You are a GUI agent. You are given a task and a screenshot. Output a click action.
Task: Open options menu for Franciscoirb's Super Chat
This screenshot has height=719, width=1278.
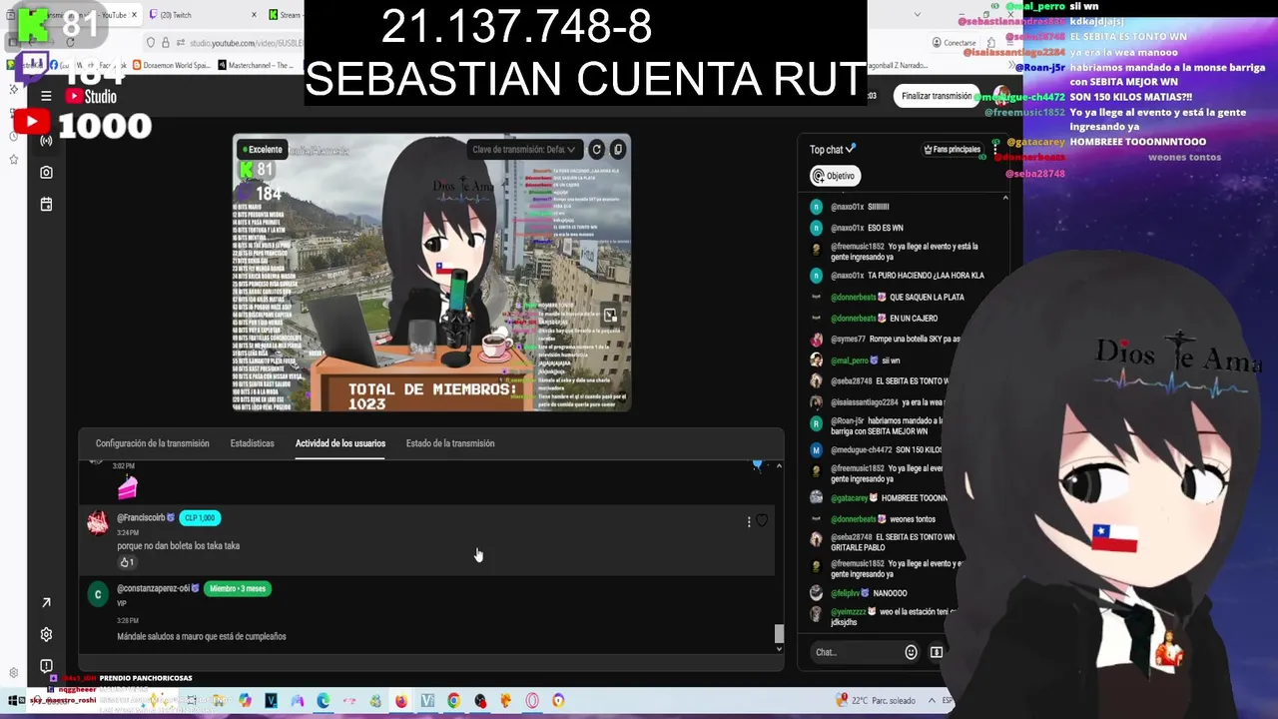click(749, 521)
